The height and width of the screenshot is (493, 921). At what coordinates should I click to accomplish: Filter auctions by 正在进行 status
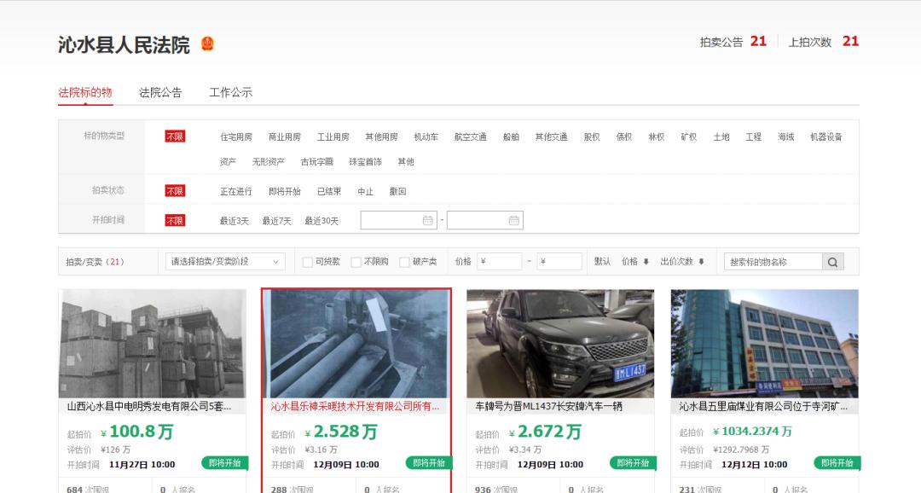[x=236, y=192]
